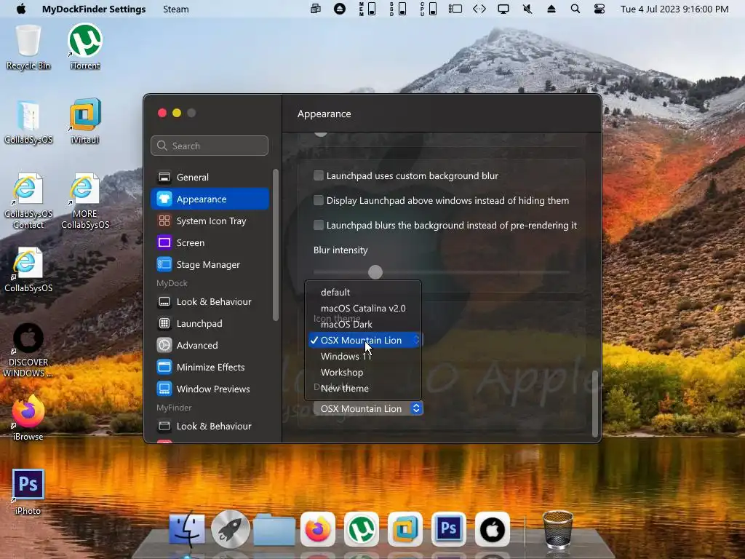Open Launchpad rocket in the dock
The height and width of the screenshot is (559, 745).
231,529
